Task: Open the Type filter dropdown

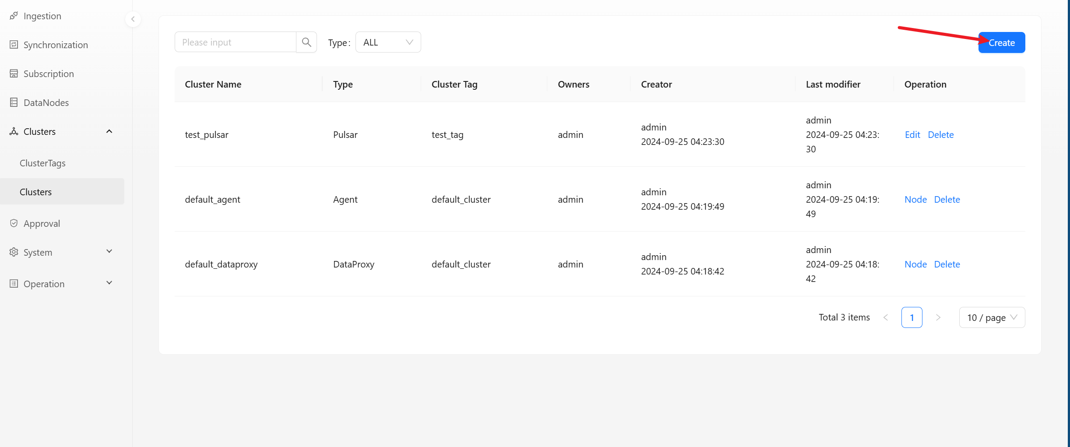Action: point(388,42)
